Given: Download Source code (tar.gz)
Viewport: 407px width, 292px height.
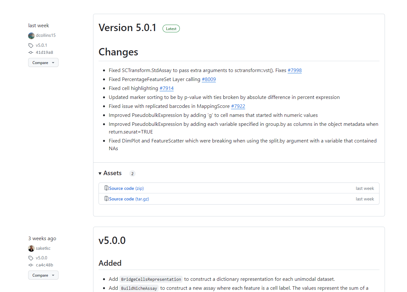Looking at the screenshot, I should pyautogui.click(x=129, y=199).
